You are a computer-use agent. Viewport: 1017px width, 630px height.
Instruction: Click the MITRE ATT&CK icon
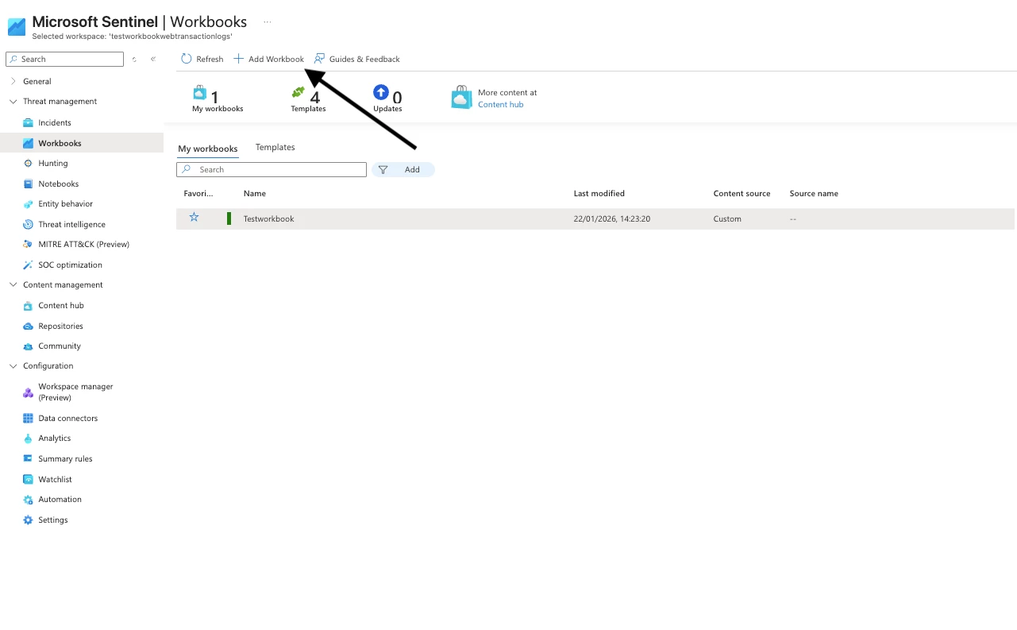coord(28,245)
